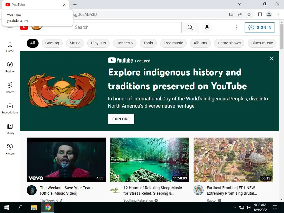Screen dimensions: 284x213
Task: Select the Blues music filter chip
Action: pyautogui.click(x=262, y=43)
